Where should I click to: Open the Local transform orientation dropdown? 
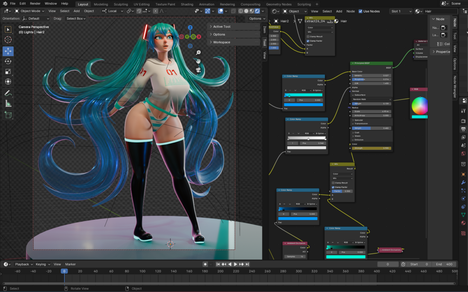coord(113,11)
